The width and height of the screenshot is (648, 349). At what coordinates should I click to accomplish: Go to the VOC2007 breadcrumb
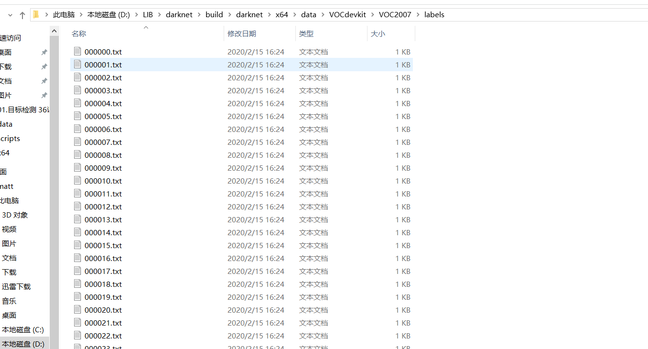coord(395,15)
